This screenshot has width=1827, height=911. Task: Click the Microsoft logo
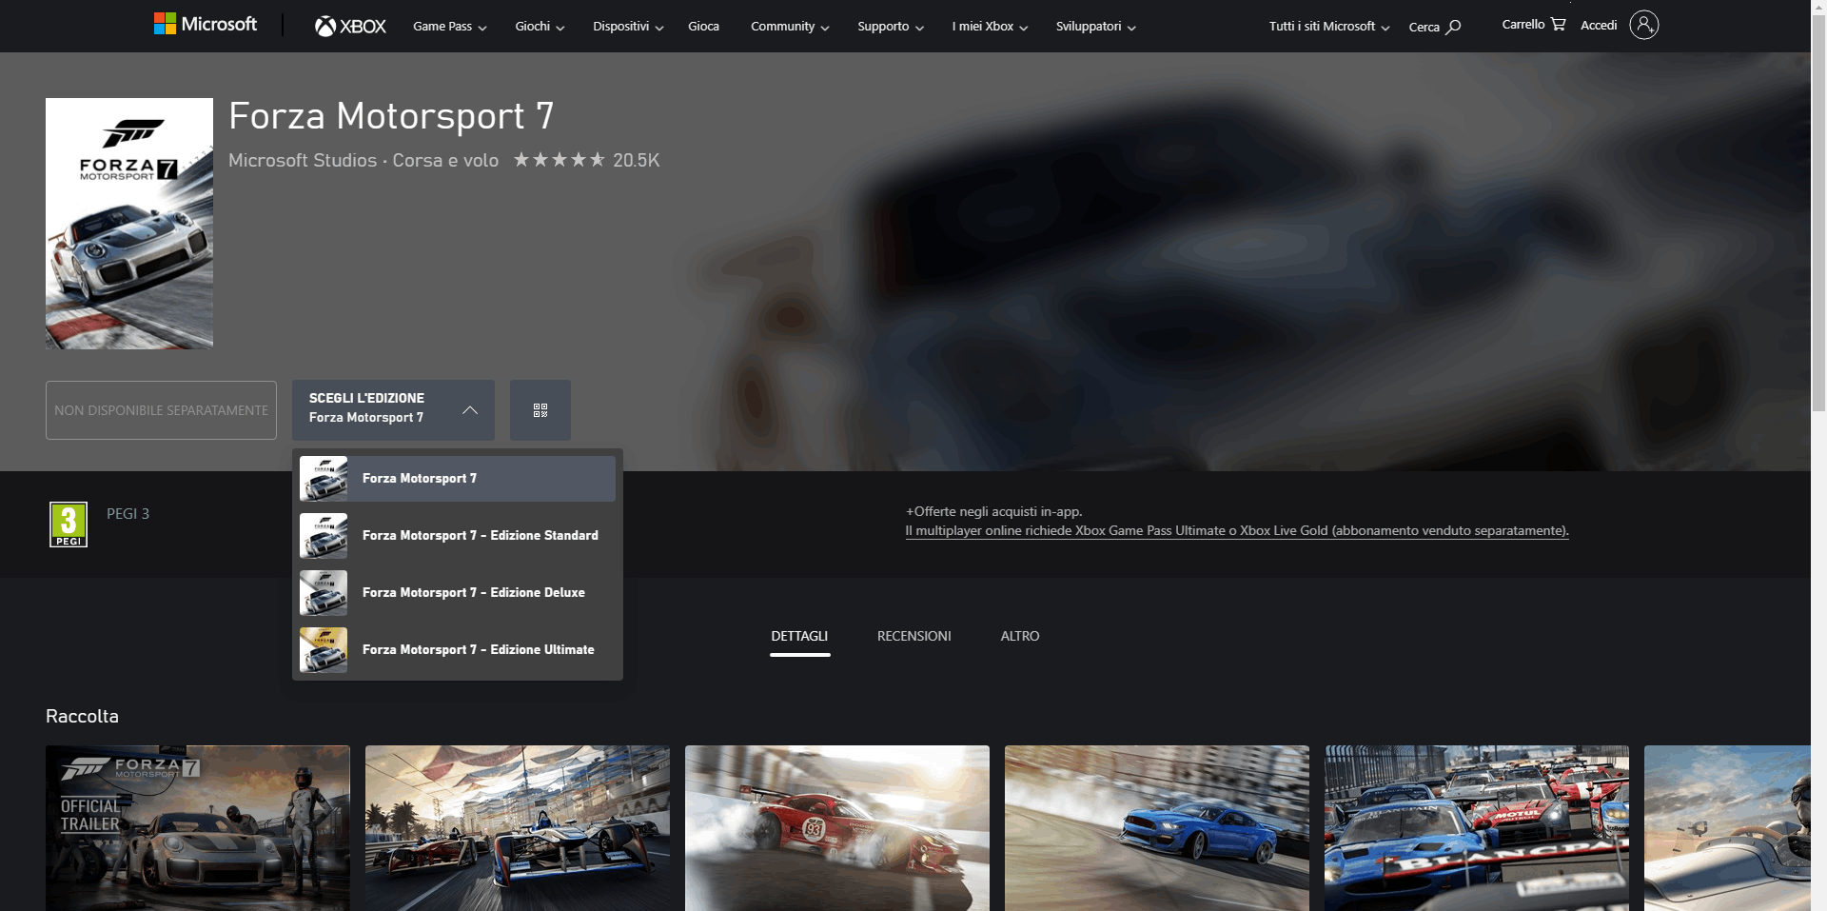[x=206, y=25]
